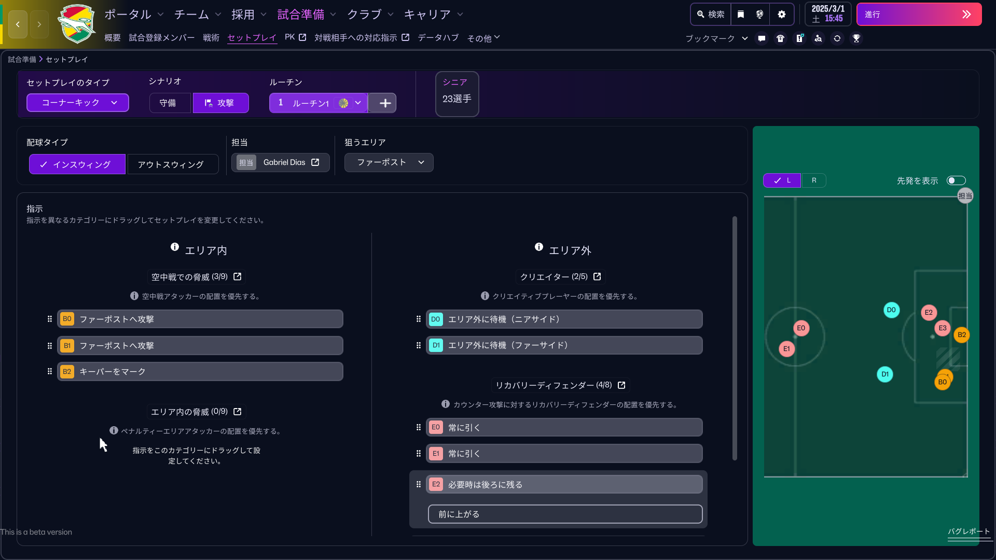Screen dimensions: 996x560
Task: Click 進行 continue button
Action: click(919, 15)
